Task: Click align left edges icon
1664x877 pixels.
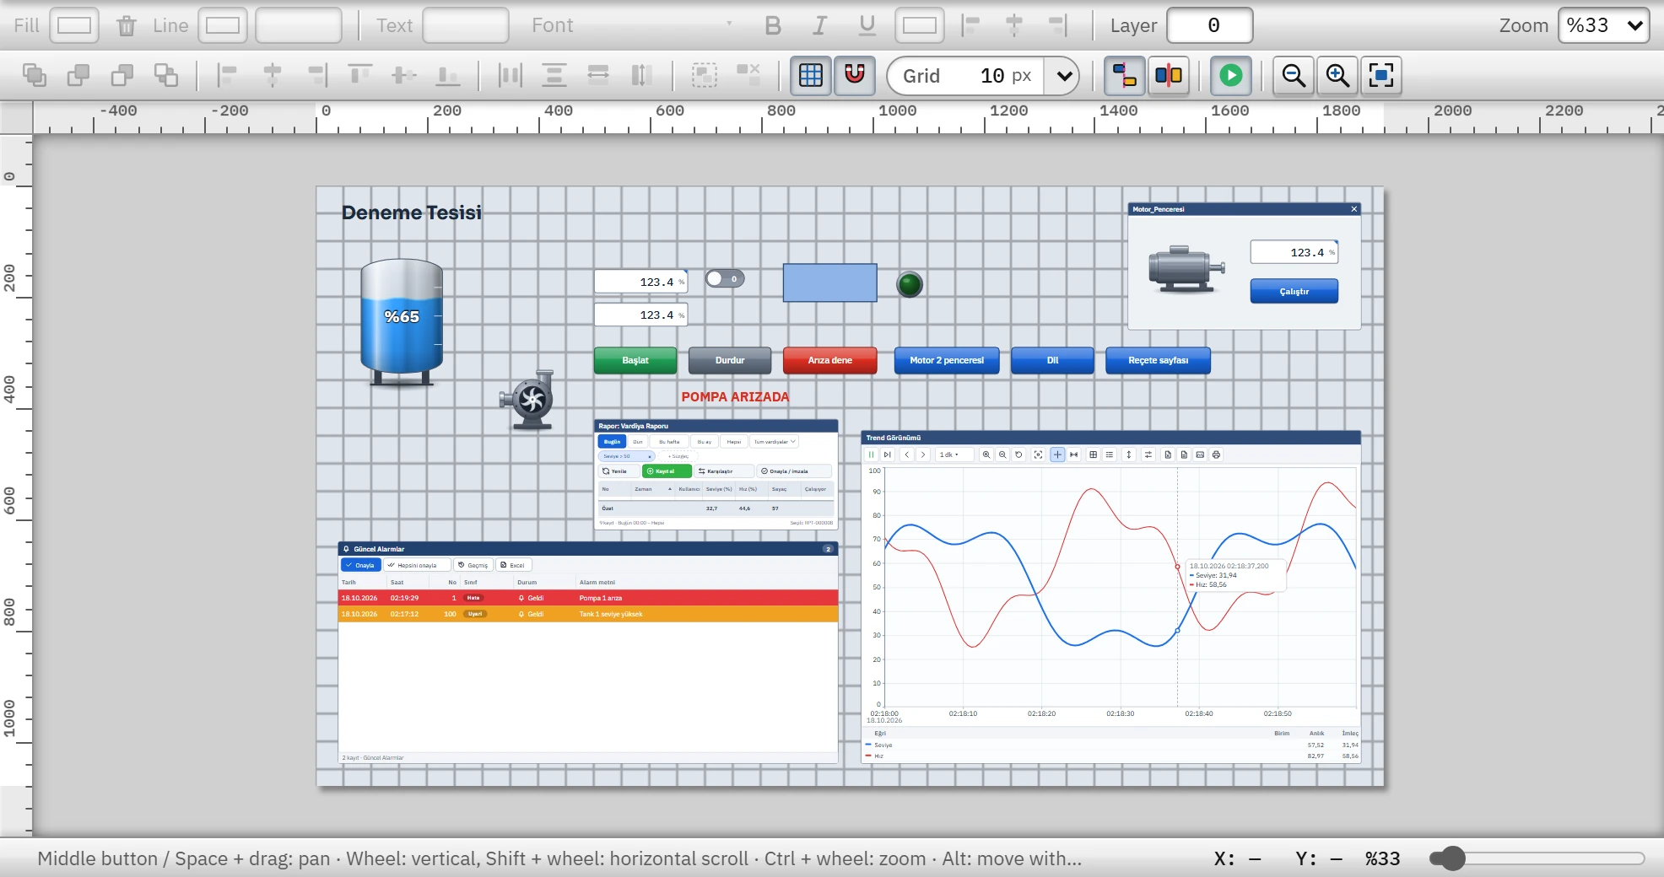Action: coord(228,75)
